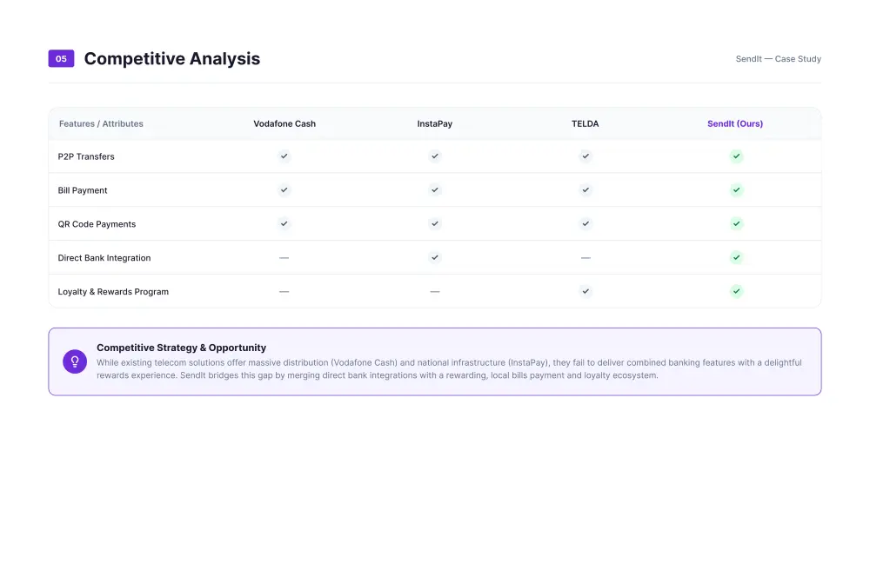Click SendIt green checkmark for Loyalty & Rewards
The height and width of the screenshot is (570, 870).
[x=736, y=291]
